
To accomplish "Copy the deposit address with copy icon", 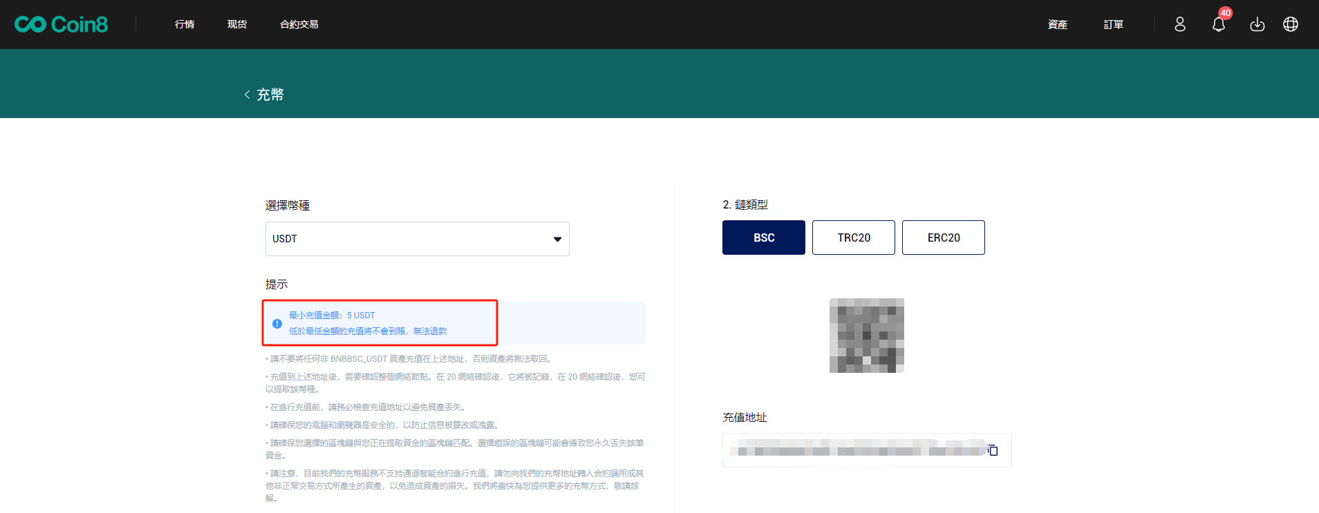I will pyautogui.click(x=993, y=450).
